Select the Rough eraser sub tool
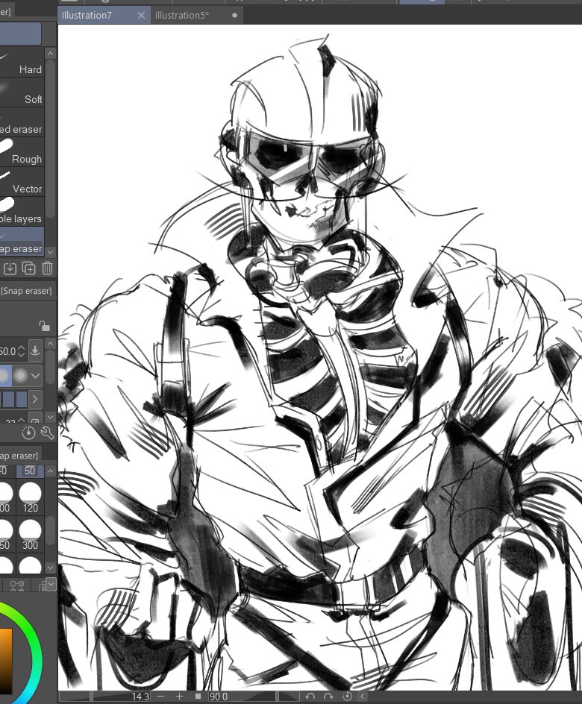This screenshot has height=704, width=582. pos(22,152)
